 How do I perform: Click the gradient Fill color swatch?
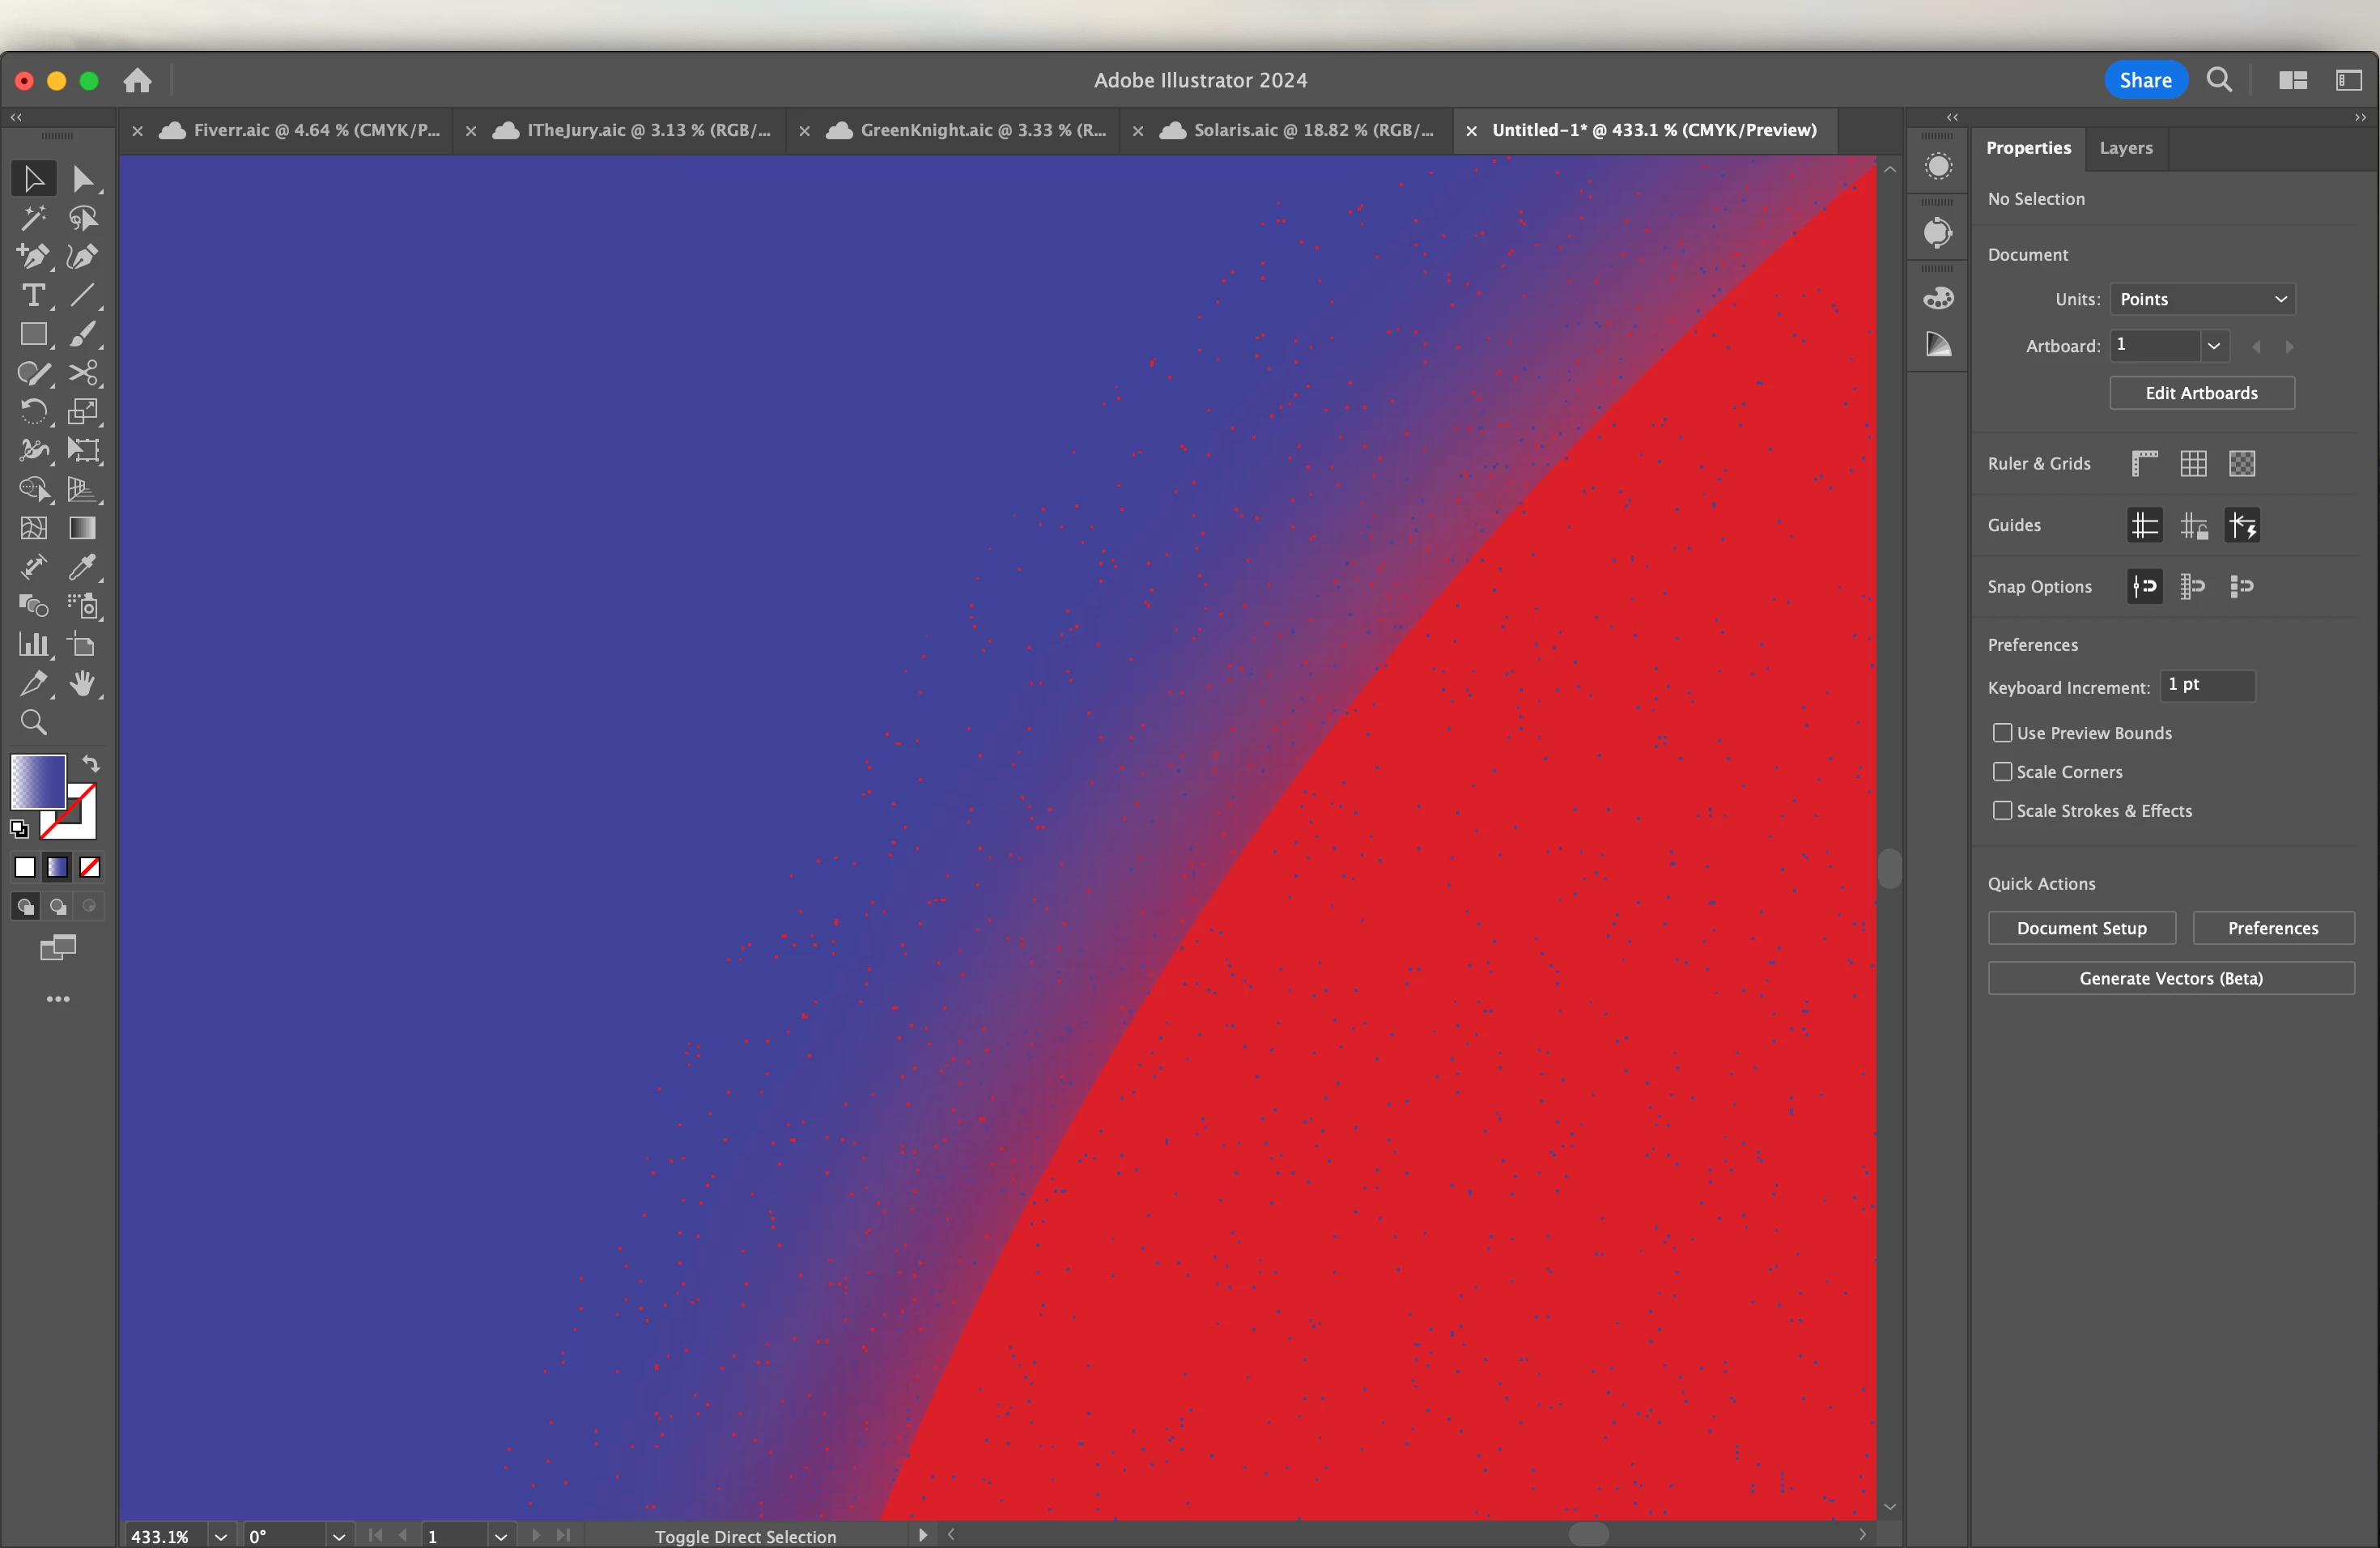click(x=38, y=781)
